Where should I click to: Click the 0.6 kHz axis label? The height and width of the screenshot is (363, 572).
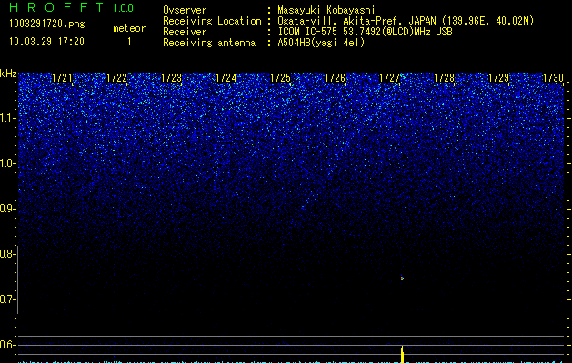pyautogui.click(x=7, y=345)
